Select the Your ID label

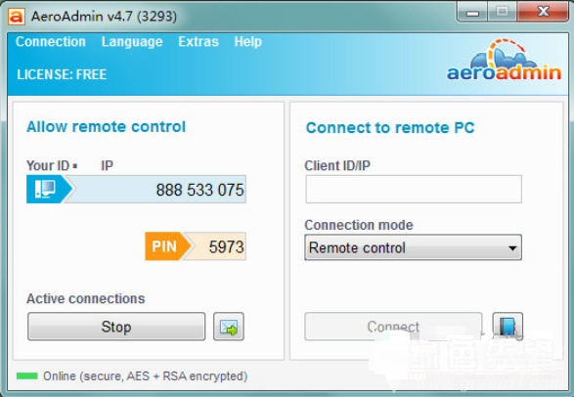point(48,165)
